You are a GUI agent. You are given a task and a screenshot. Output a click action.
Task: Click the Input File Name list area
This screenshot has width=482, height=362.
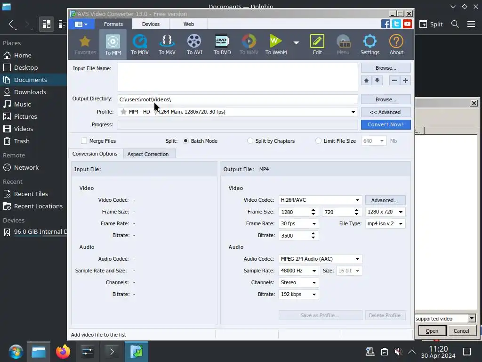coord(238,77)
